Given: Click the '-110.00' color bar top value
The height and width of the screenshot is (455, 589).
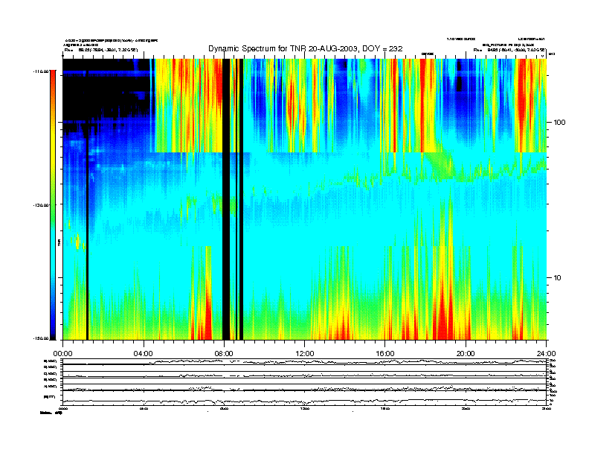Looking at the screenshot, I should coord(42,71).
